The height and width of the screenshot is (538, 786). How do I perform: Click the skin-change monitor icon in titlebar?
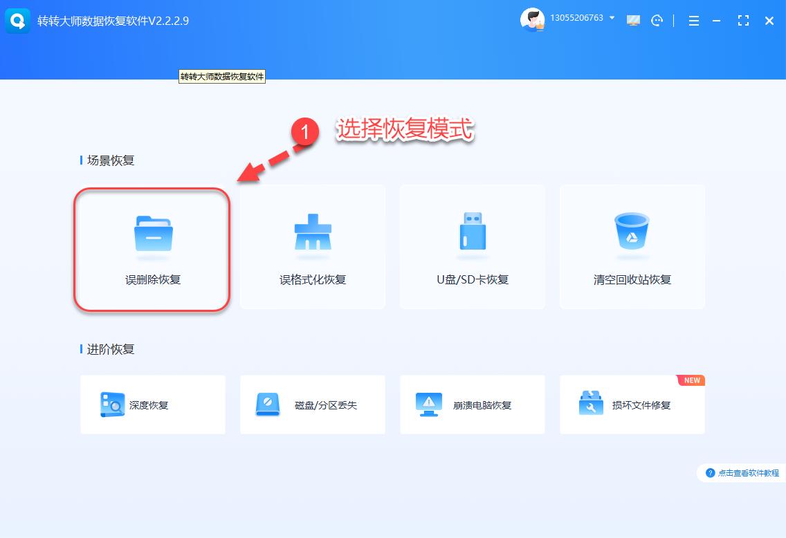coord(633,20)
